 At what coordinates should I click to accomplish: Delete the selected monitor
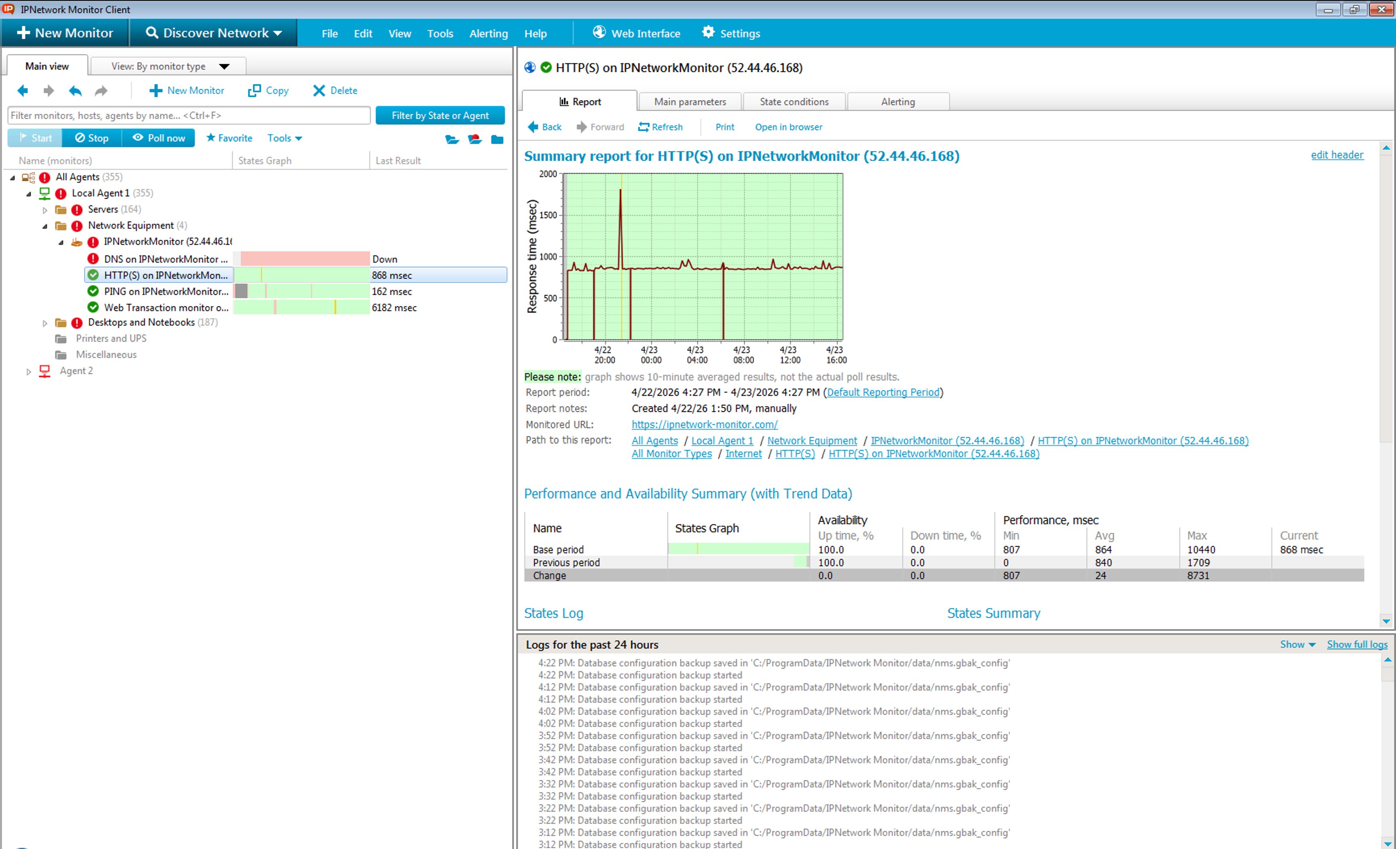point(335,90)
